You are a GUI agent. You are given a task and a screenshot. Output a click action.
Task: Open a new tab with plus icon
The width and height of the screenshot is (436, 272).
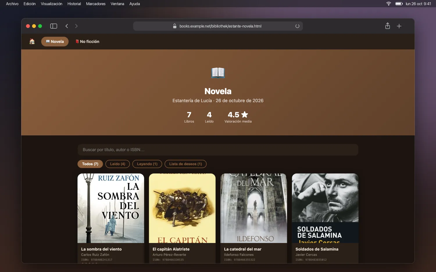tap(399, 26)
